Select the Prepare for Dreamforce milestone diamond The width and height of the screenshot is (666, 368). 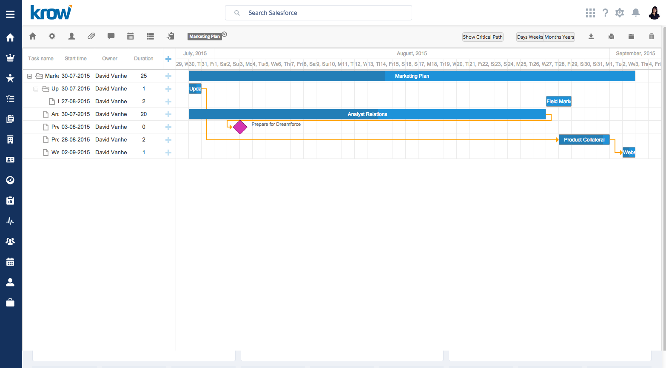point(240,127)
